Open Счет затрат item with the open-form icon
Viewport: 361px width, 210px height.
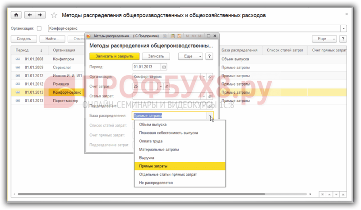167,87
